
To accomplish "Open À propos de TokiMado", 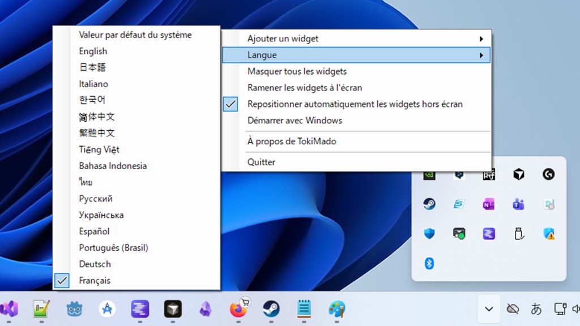I will [356, 141].
